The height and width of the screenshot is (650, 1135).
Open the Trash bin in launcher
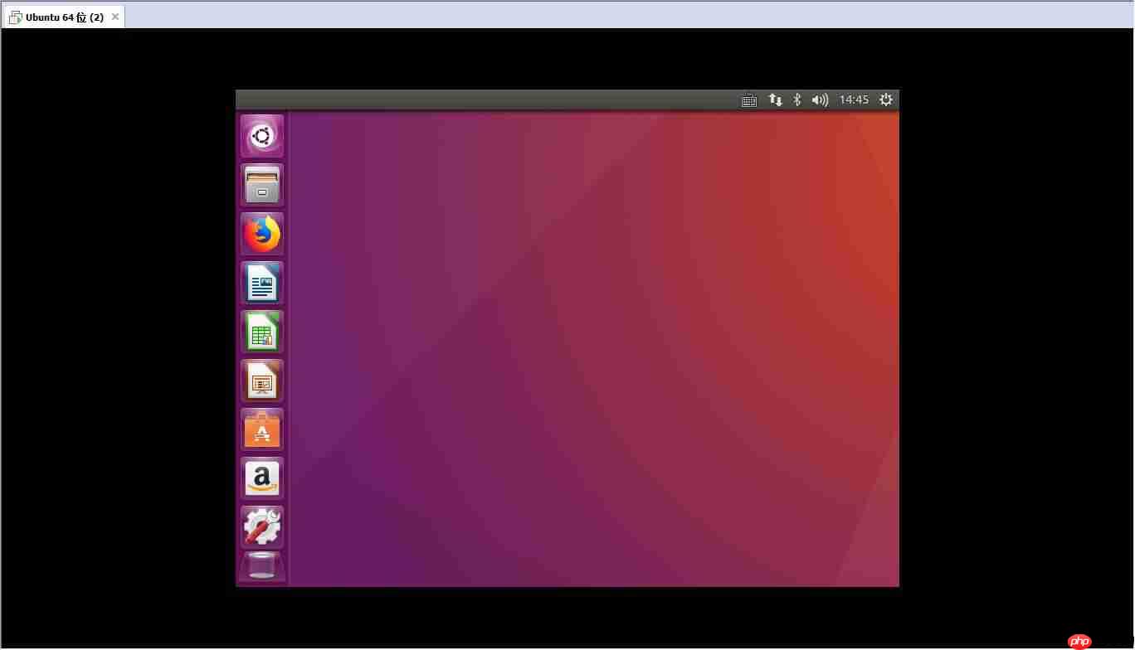(x=262, y=566)
